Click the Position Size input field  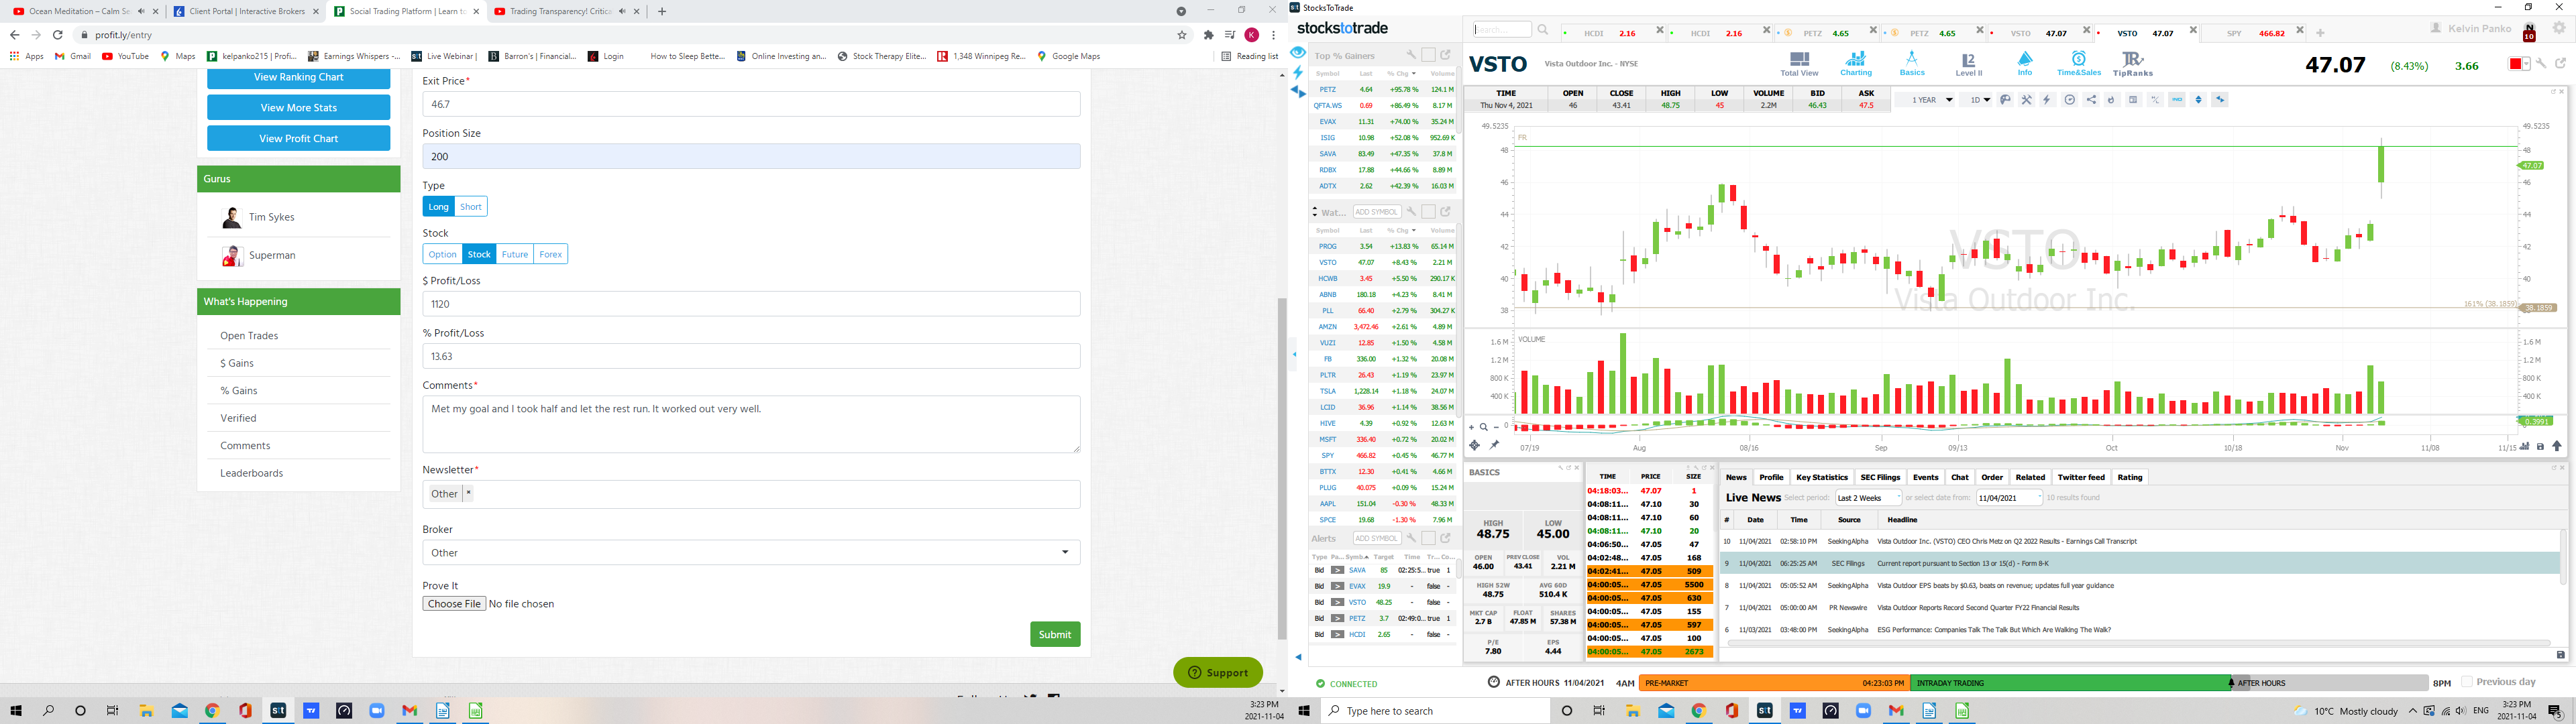click(751, 156)
